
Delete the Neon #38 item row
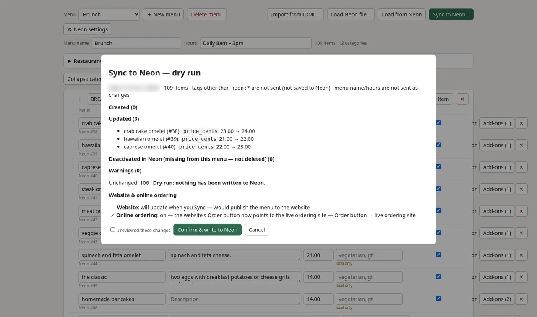[521, 123]
